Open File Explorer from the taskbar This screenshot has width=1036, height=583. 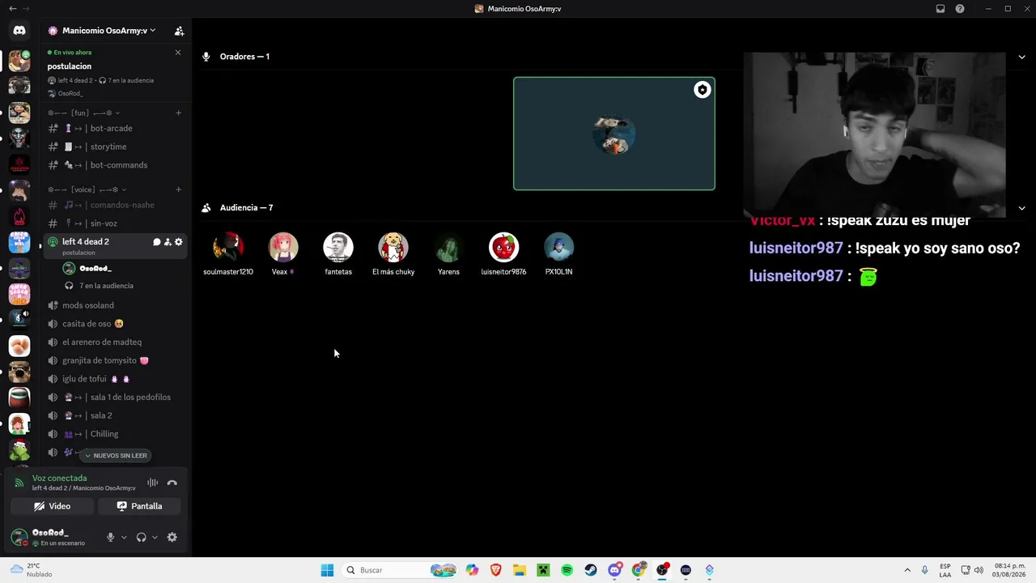pos(519,570)
